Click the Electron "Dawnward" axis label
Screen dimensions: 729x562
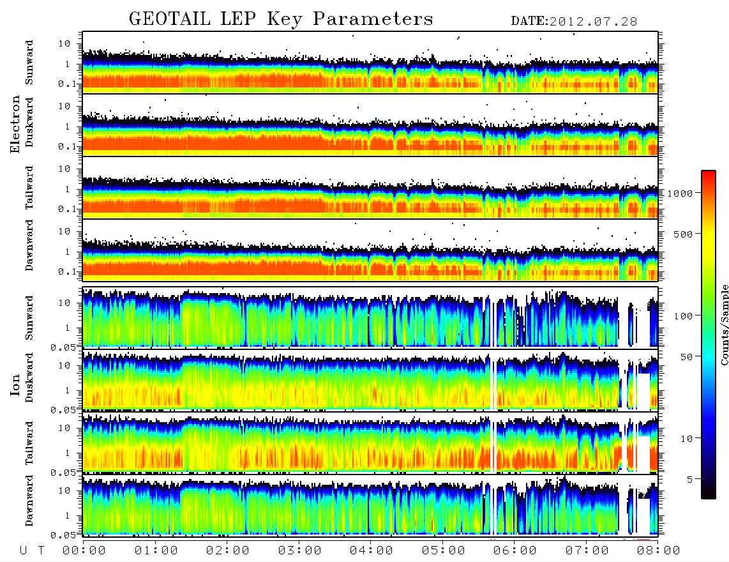pos(29,245)
